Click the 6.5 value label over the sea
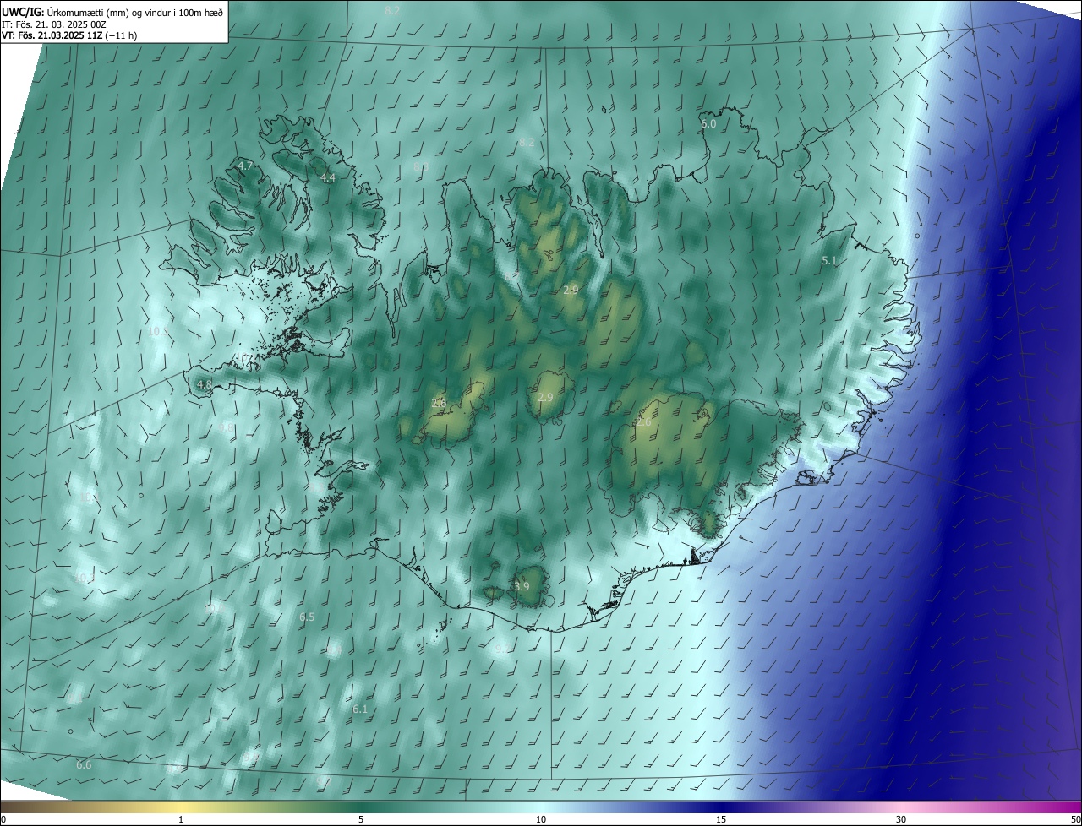Image resolution: width=1082 pixels, height=826 pixels. click(x=307, y=618)
